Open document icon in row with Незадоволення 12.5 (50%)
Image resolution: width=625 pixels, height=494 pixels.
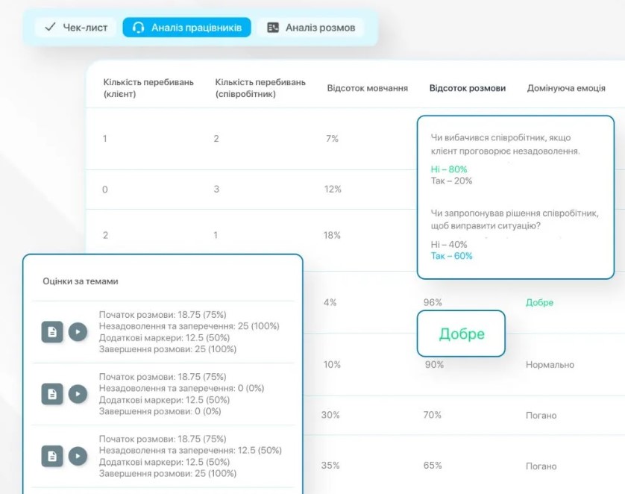[52, 456]
